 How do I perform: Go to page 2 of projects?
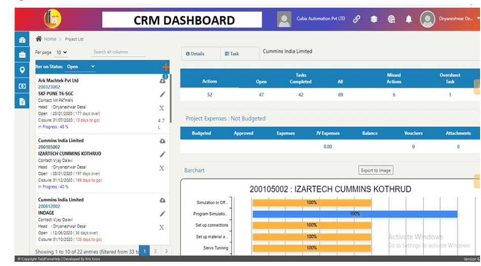pyautogui.click(x=155, y=251)
